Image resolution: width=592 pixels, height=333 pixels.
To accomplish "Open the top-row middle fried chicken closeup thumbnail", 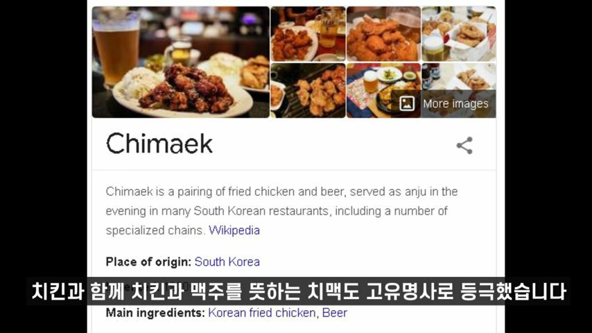I will pos(383,33).
